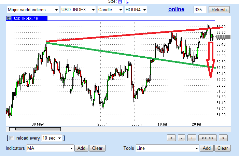
Task: Click the M size link
Action: (x=120, y=1)
